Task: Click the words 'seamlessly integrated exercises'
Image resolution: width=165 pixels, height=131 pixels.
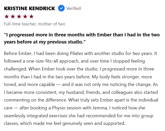Action: point(36,116)
